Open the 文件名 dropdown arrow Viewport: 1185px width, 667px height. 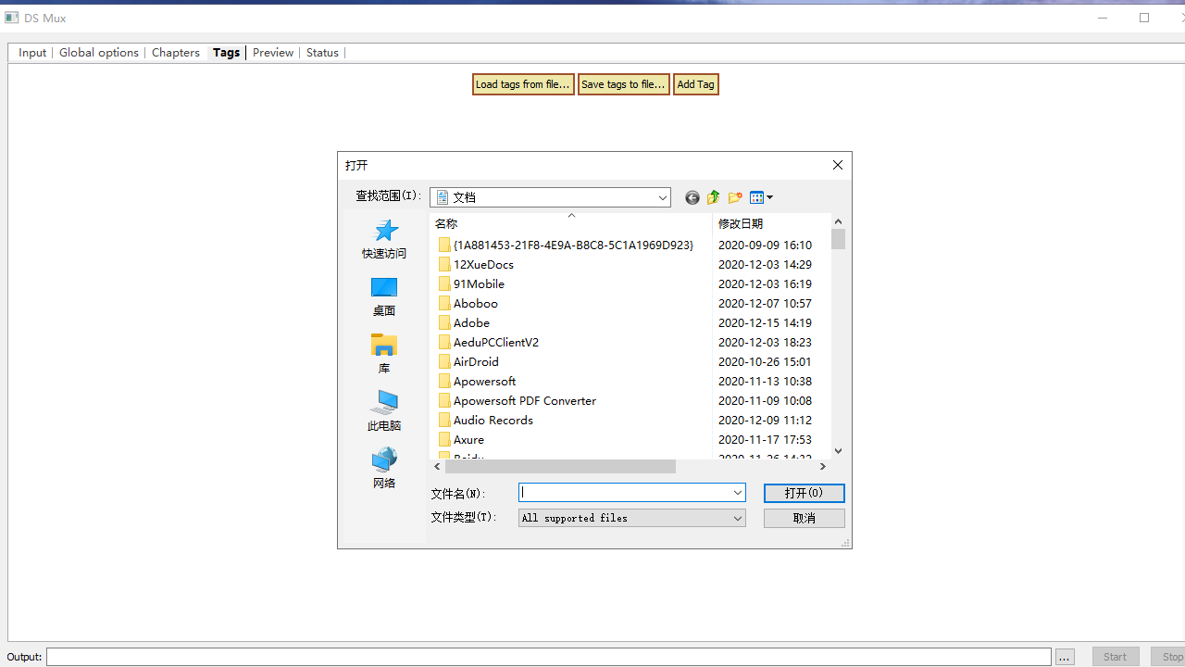737,493
